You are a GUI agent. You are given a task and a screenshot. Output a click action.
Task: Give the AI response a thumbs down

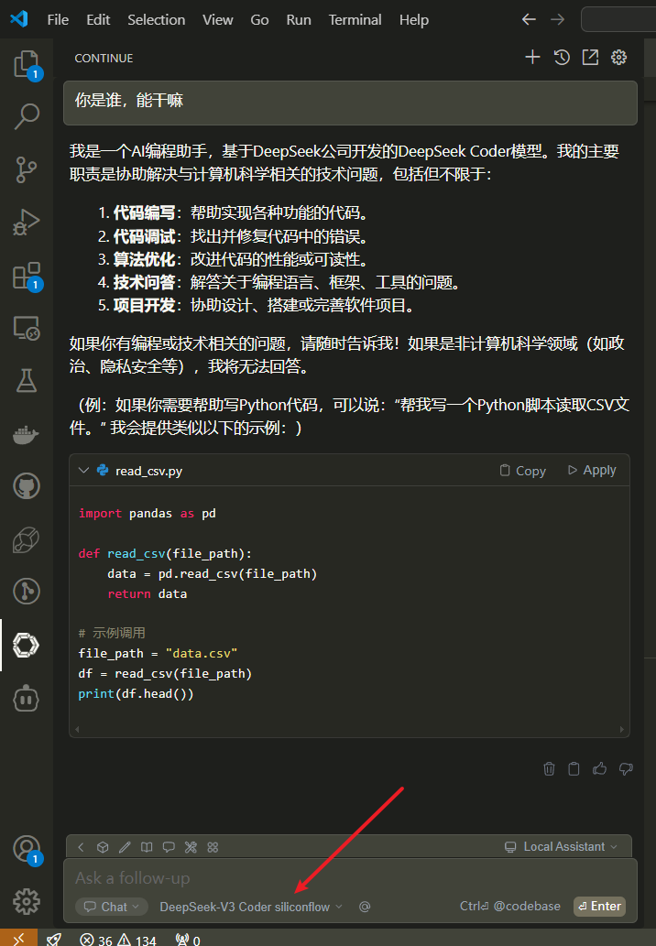coord(625,769)
